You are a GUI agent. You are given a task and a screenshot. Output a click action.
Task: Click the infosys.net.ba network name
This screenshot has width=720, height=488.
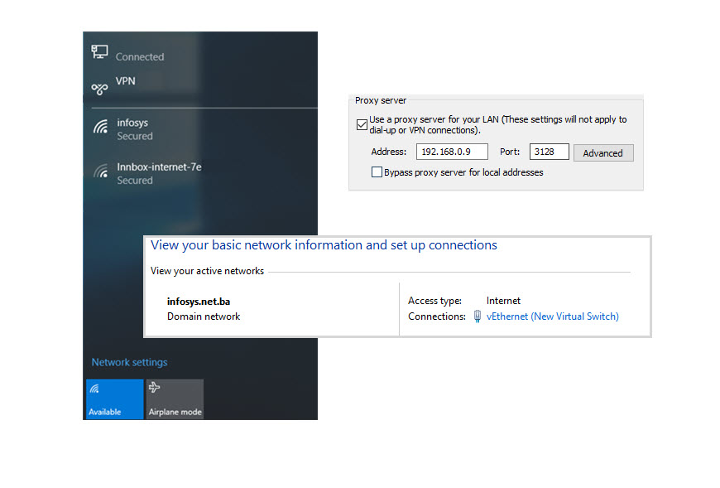pyautogui.click(x=199, y=302)
